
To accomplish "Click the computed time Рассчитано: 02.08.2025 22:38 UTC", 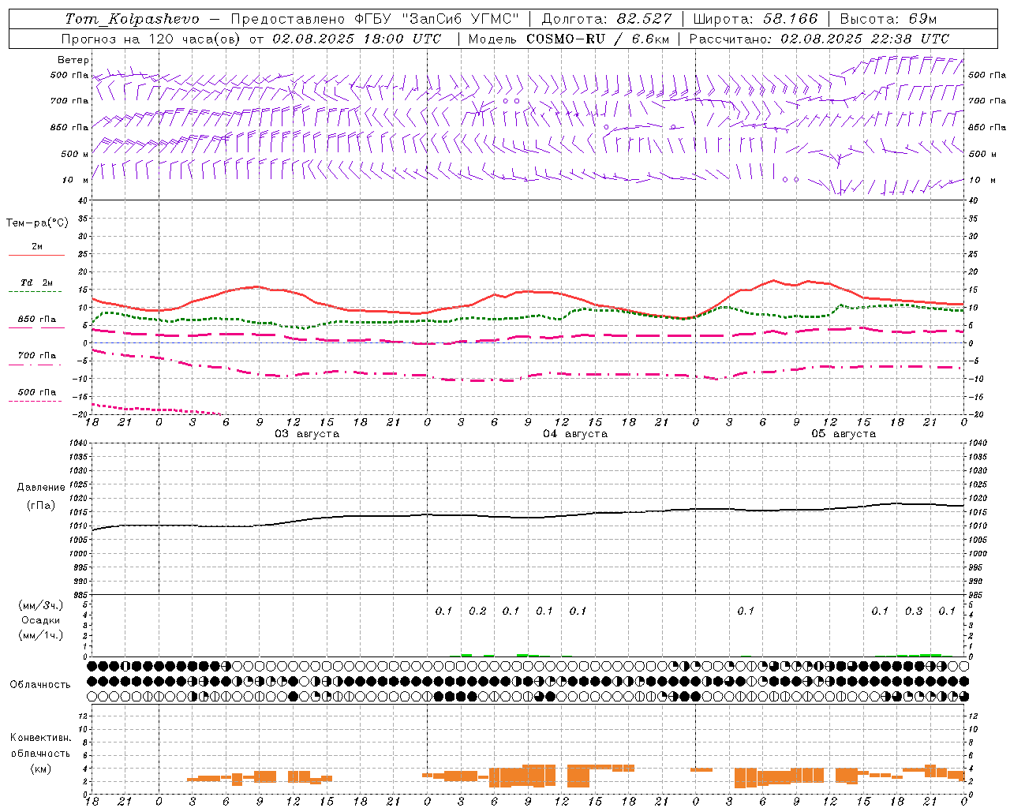I will [x=819, y=39].
